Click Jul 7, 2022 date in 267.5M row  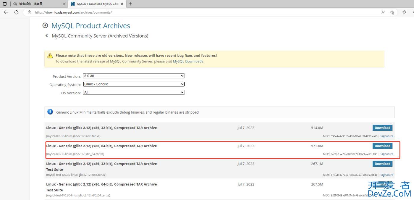[246, 184]
